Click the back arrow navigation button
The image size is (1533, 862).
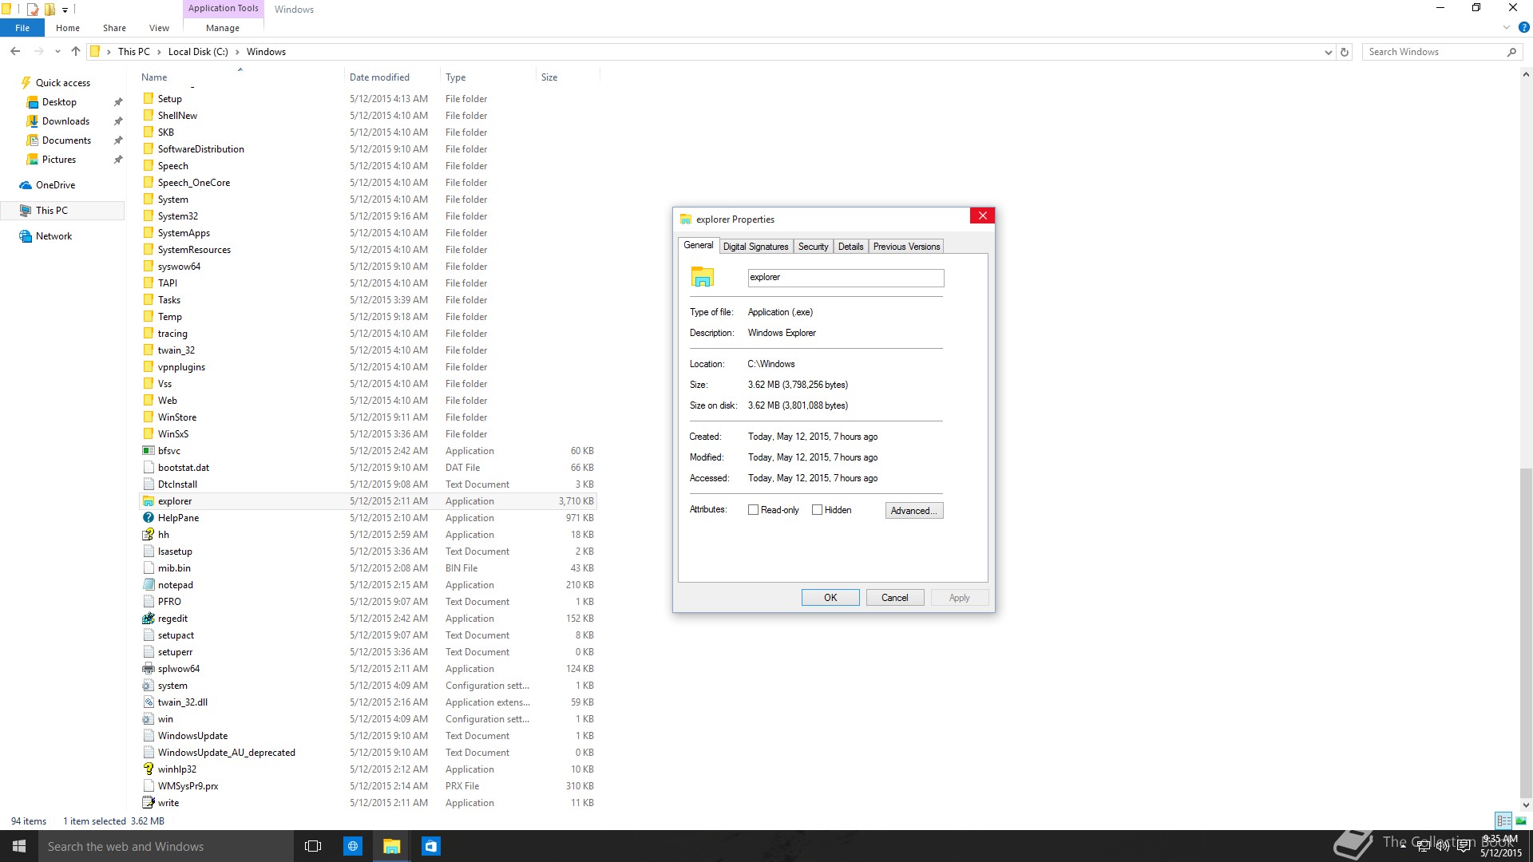15,52
